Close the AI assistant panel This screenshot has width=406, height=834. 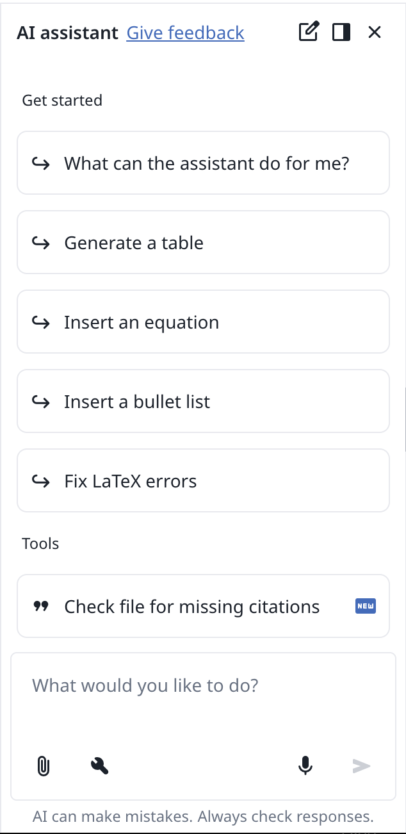374,31
